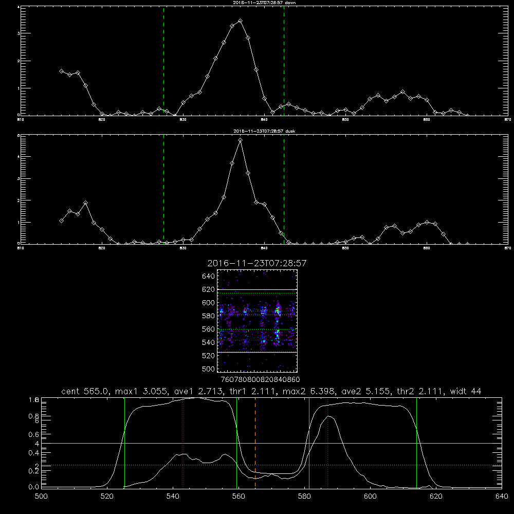Click the left green dashed line in dusk plot

coord(163,189)
